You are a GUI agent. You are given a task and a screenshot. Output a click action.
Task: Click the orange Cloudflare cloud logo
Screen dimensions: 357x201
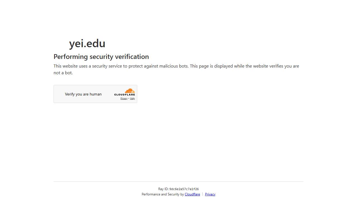click(130, 91)
